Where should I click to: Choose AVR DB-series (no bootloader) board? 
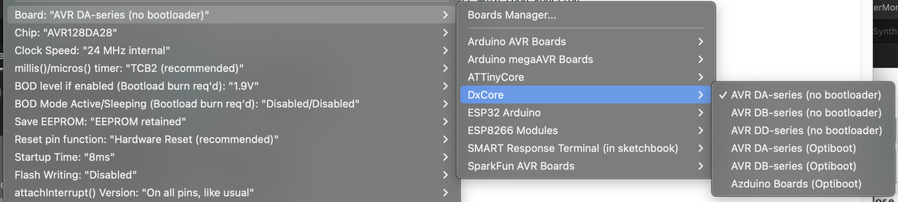pos(805,113)
